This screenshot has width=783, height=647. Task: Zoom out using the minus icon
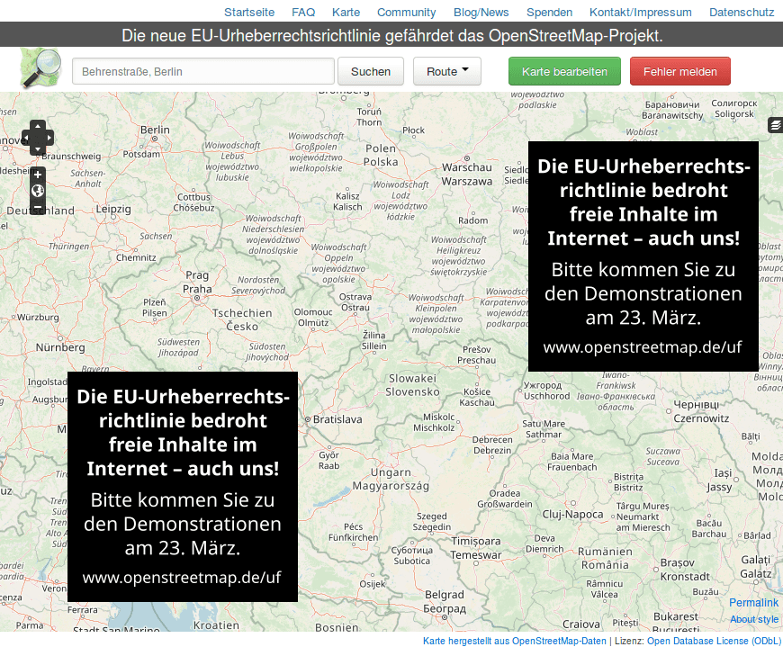pos(38,207)
